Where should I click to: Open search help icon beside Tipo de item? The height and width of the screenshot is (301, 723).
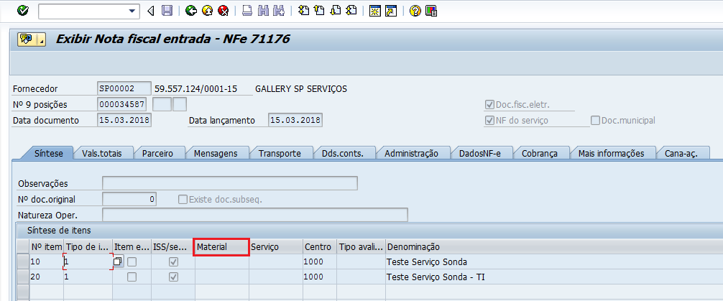[x=118, y=261]
